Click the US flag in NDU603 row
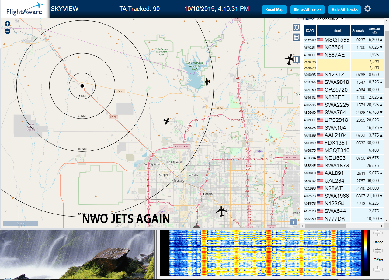The height and width of the screenshot is (280, 389). point(320,158)
